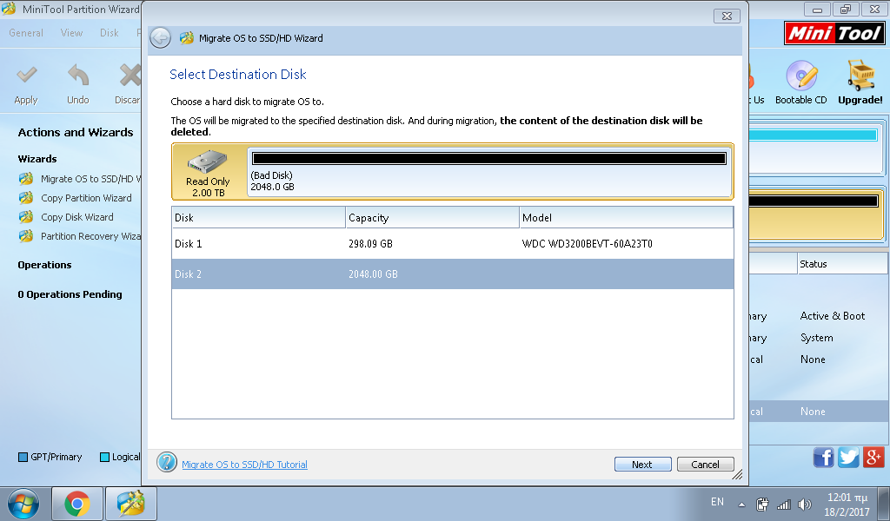
Task: Open the General menu
Action: pyautogui.click(x=26, y=33)
